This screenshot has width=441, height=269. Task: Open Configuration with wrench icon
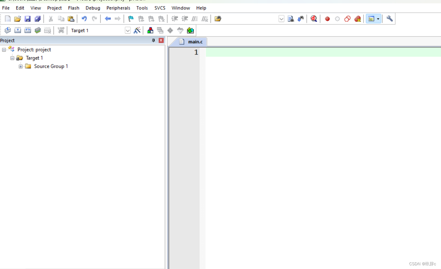(x=390, y=19)
